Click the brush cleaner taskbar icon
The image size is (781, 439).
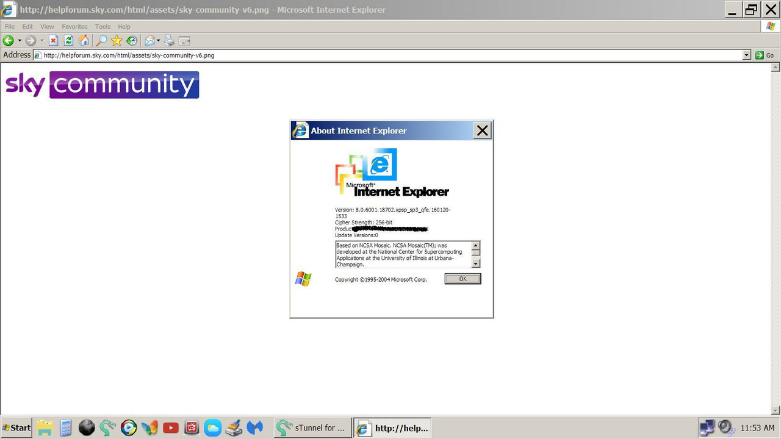coord(234,427)
